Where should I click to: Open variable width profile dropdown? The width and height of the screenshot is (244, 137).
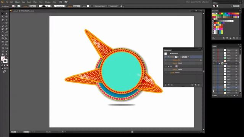52,6
